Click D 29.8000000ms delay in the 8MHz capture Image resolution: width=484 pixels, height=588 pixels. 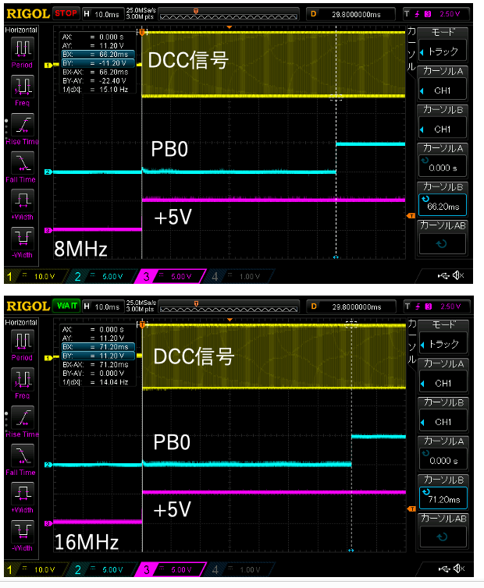(x=351, y=14)
